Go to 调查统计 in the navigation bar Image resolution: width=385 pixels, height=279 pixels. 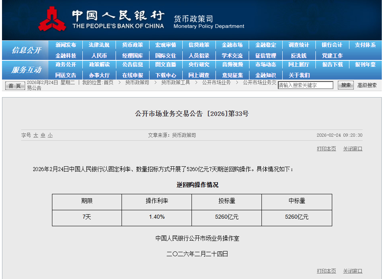tap(299, 45)
